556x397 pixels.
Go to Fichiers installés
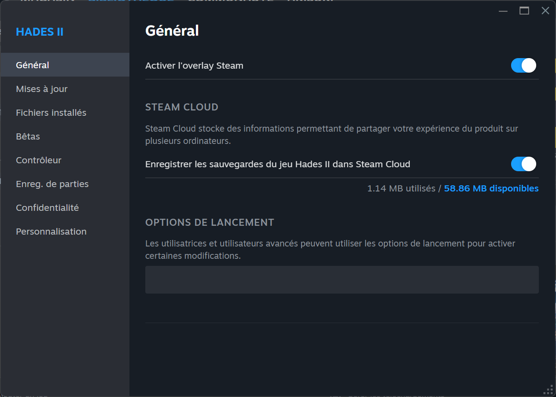(65, 113)
